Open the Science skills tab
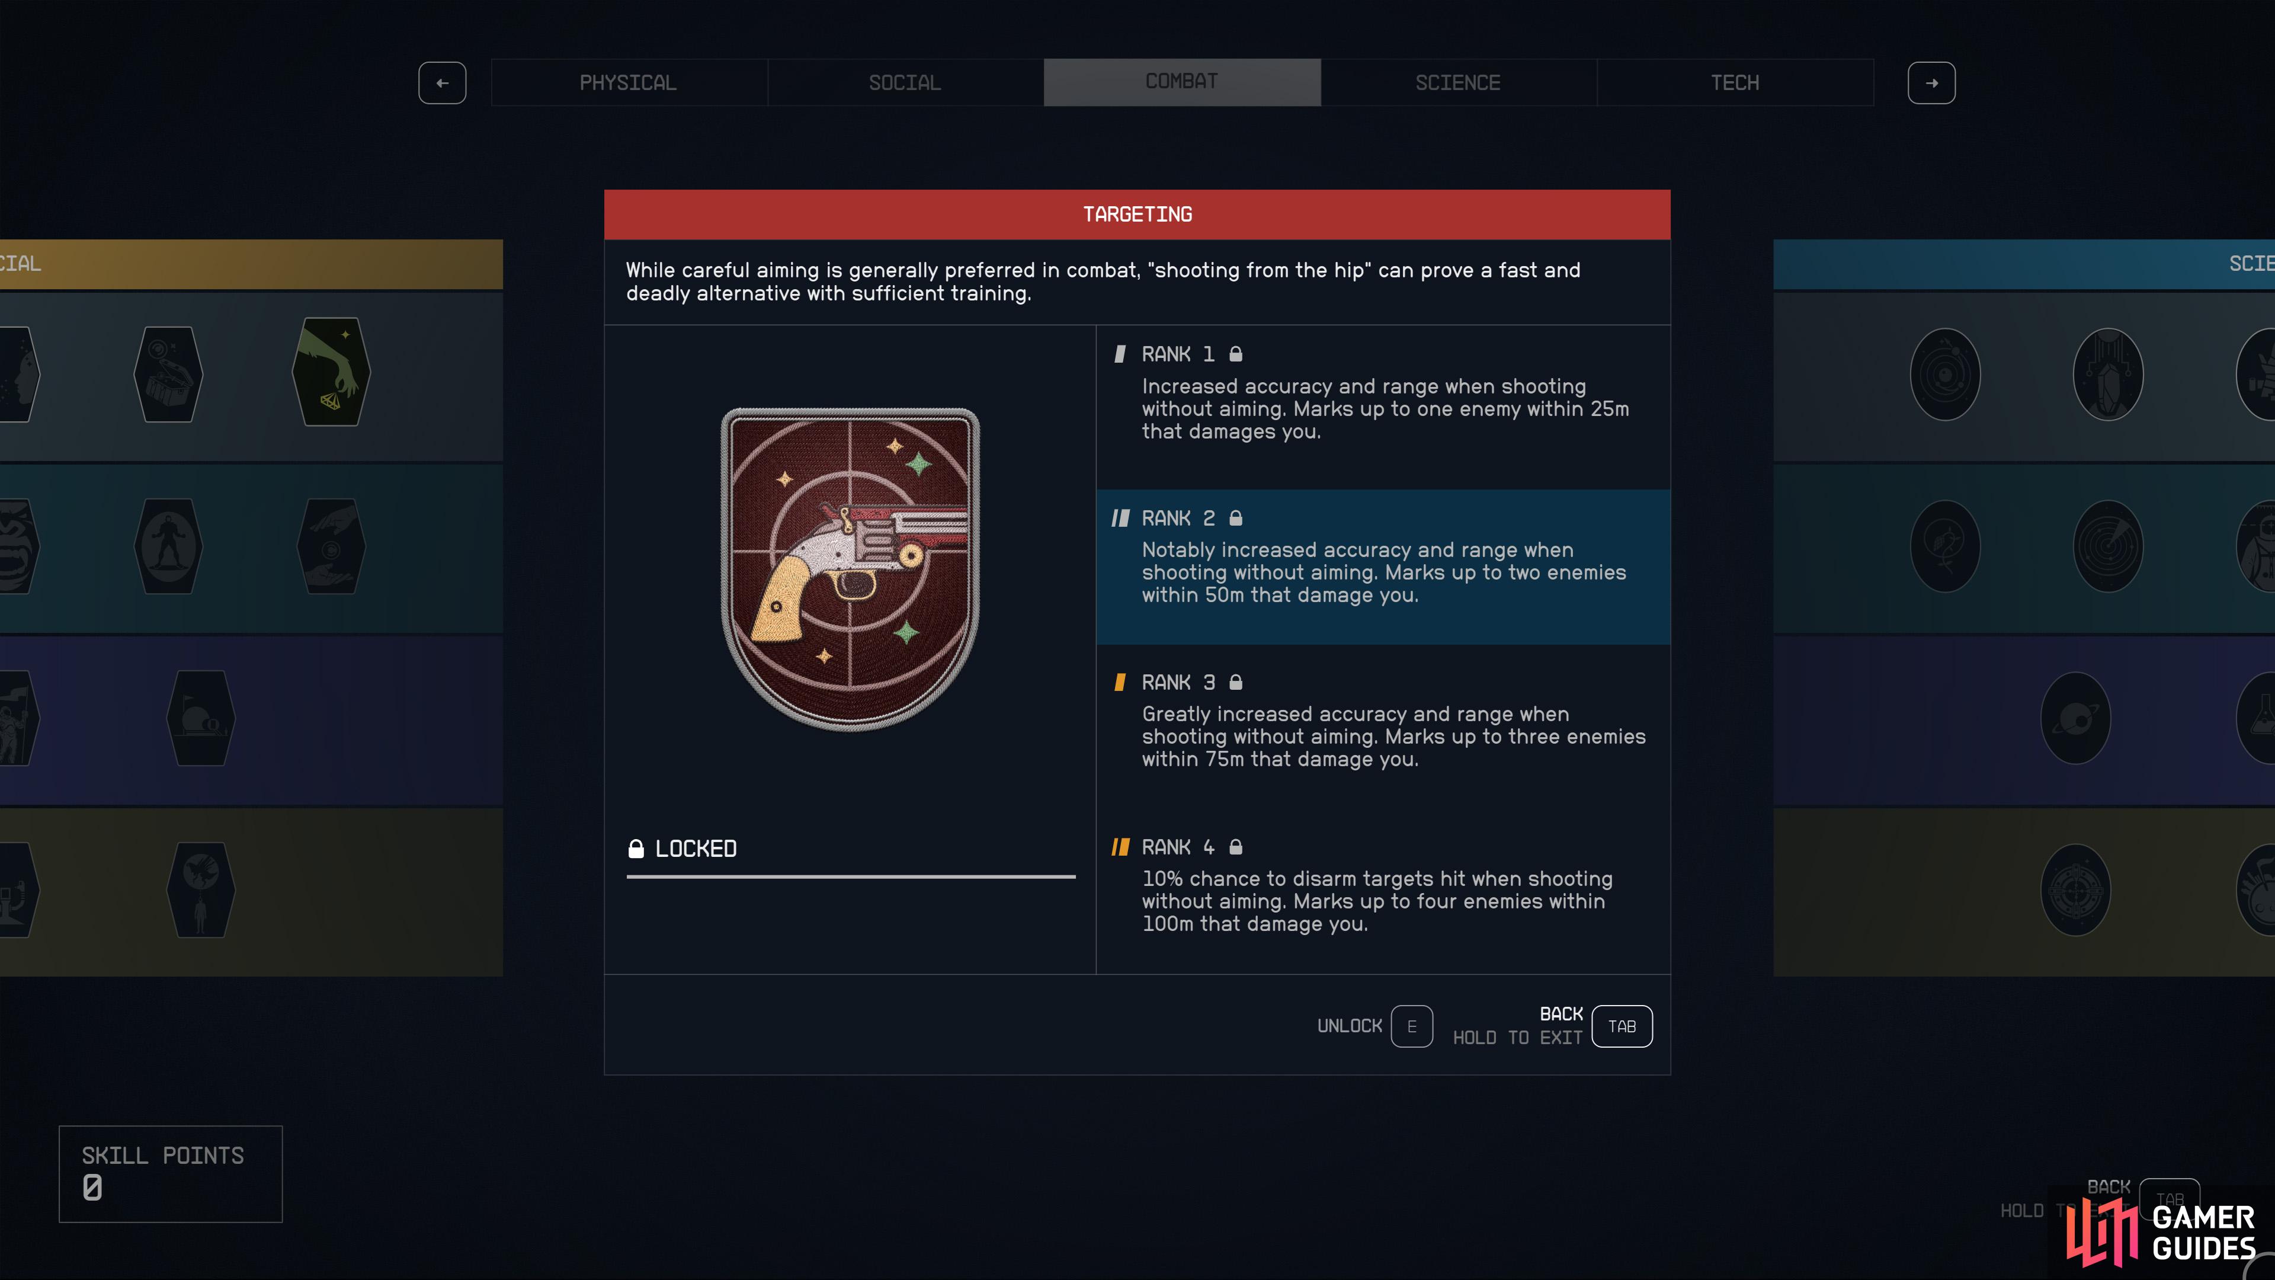This screenshot has width=2275, height=1280. click(x=1458, y=83)
